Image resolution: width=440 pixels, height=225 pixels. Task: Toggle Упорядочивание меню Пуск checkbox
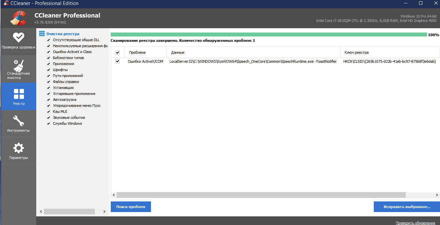coord(49,106)
